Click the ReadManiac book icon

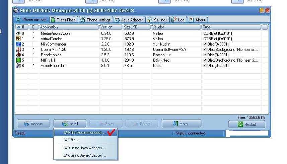(18, 55)
